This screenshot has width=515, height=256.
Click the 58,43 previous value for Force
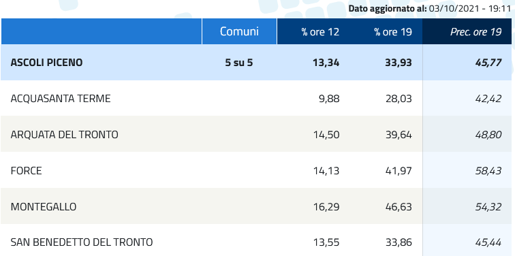488,171
